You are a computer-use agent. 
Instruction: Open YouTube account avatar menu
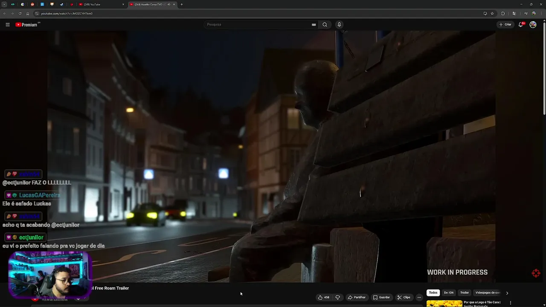(533, 25)
